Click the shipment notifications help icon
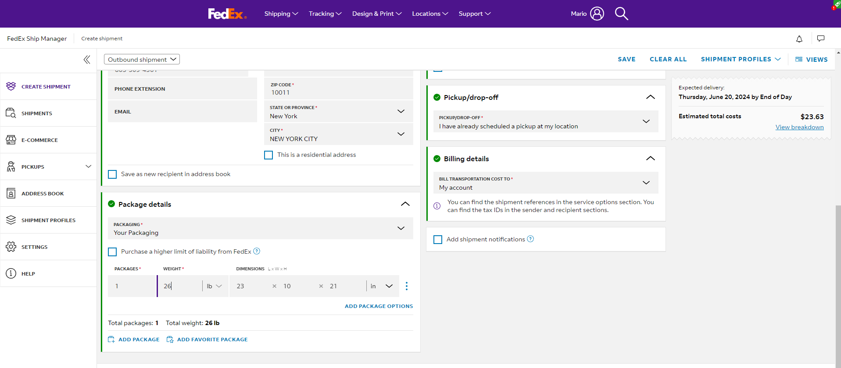Screen dimensions: 841x368 click(530, 239)
